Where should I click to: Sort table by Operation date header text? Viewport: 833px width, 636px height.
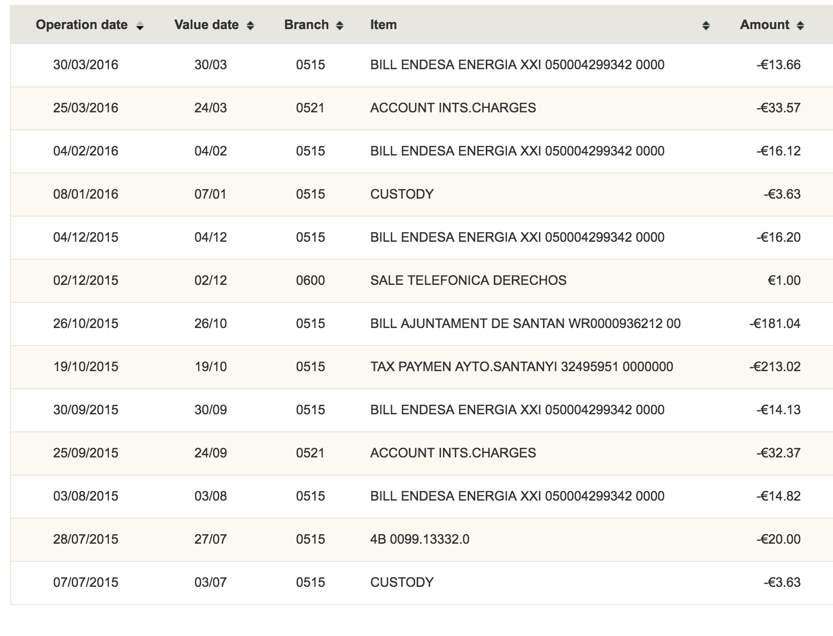(82, 25)
